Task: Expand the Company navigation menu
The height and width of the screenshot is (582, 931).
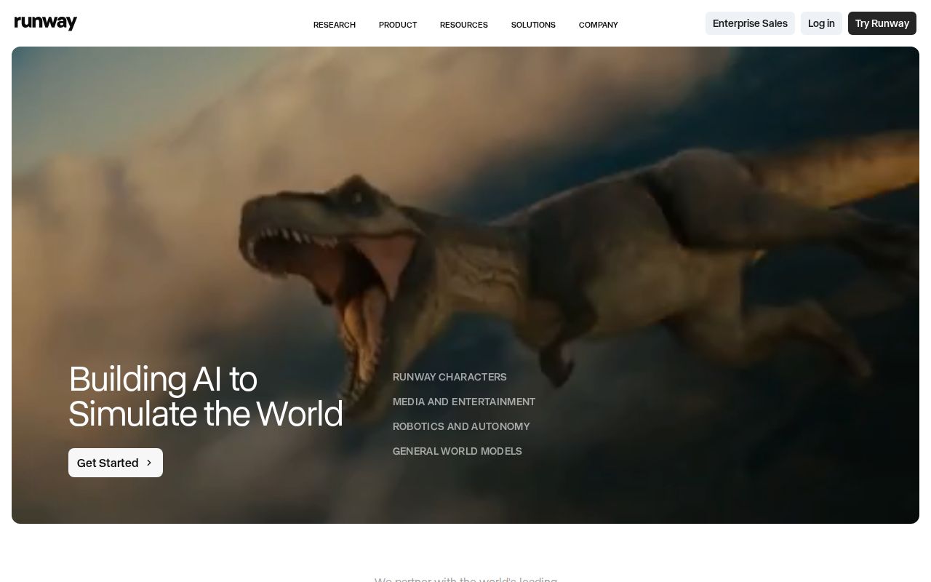Action: coord(598,25)
